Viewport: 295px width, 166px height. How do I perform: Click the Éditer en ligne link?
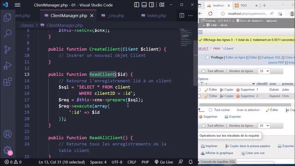tap(236, 57)
